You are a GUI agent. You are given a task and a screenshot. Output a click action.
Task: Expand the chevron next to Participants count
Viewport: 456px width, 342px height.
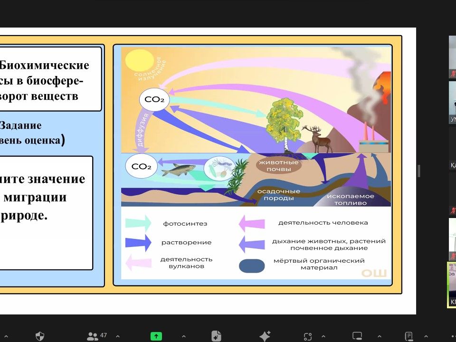[117, 336]
